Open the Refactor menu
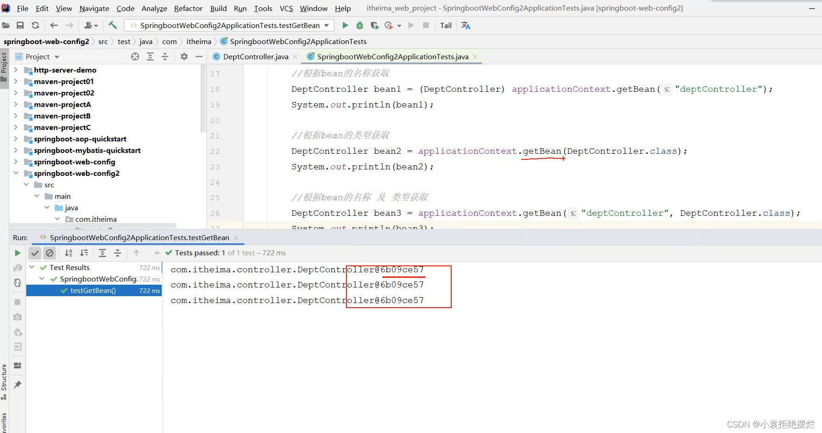Image resolution: width=822 pixels, height=433 pixels. pos(188,8)
